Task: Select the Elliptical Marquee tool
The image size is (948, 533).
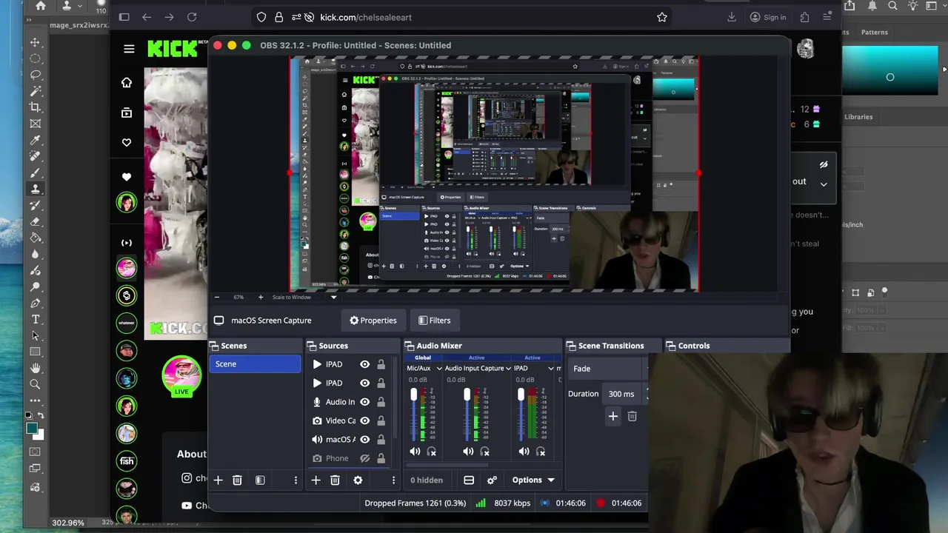Action: coord(35,58)
